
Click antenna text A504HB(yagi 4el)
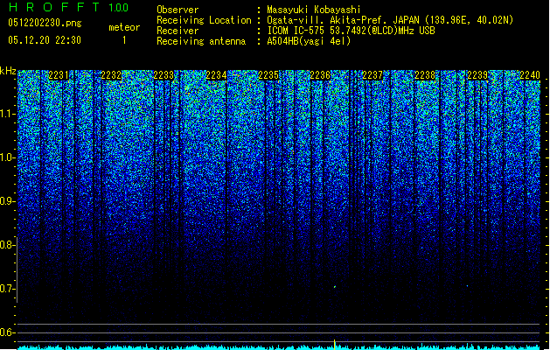pos(309,41)
